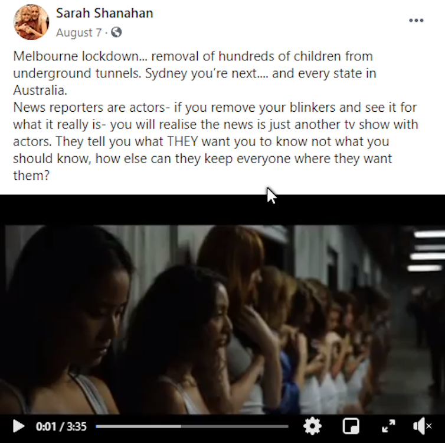This screenshot has width=445, height=443.
Task: Click the start of the video progress bar
Action: point(97,426)
